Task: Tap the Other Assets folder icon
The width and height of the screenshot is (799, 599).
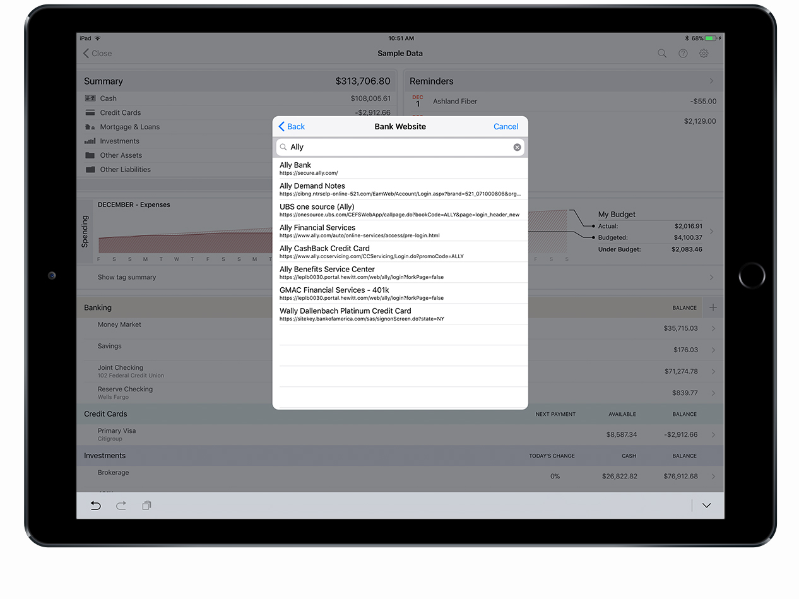Action: click(x=90, y=155)
